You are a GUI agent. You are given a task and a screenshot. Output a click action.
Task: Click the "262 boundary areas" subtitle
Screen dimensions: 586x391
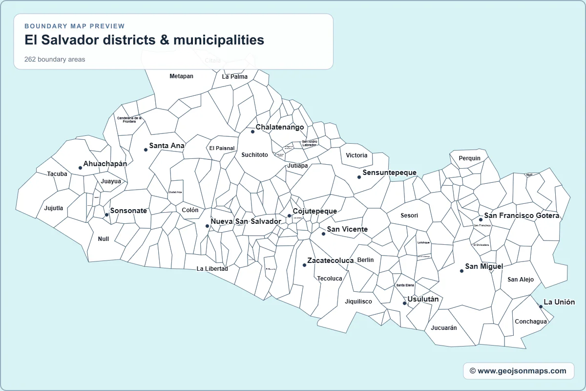tap(55, 60)
